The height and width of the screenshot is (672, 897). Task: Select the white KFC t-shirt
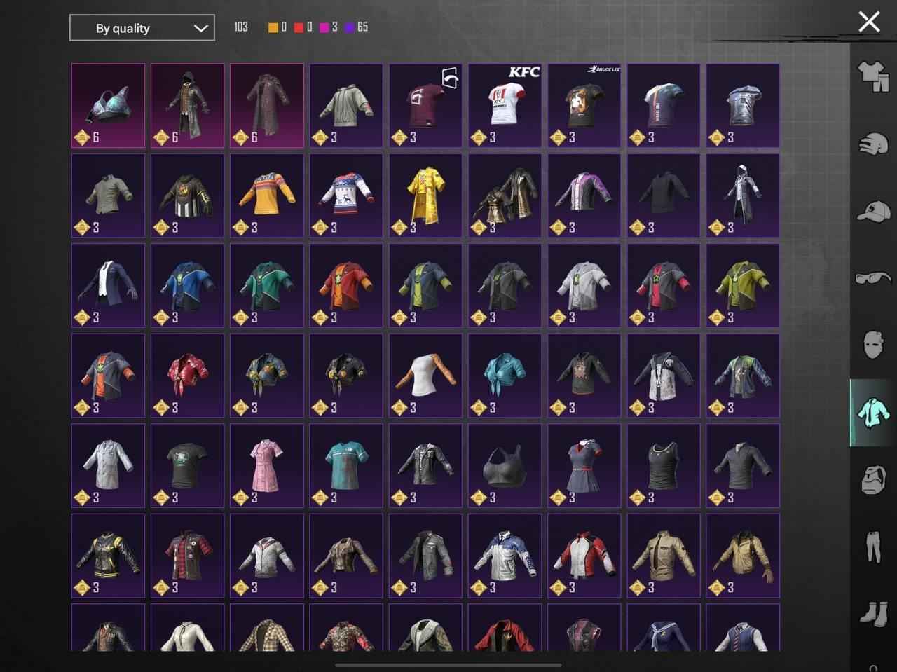pos(505,106)
